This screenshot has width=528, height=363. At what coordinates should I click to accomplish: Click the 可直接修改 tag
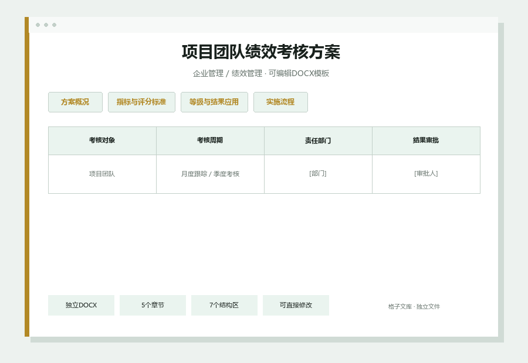(x=296, y=305)
